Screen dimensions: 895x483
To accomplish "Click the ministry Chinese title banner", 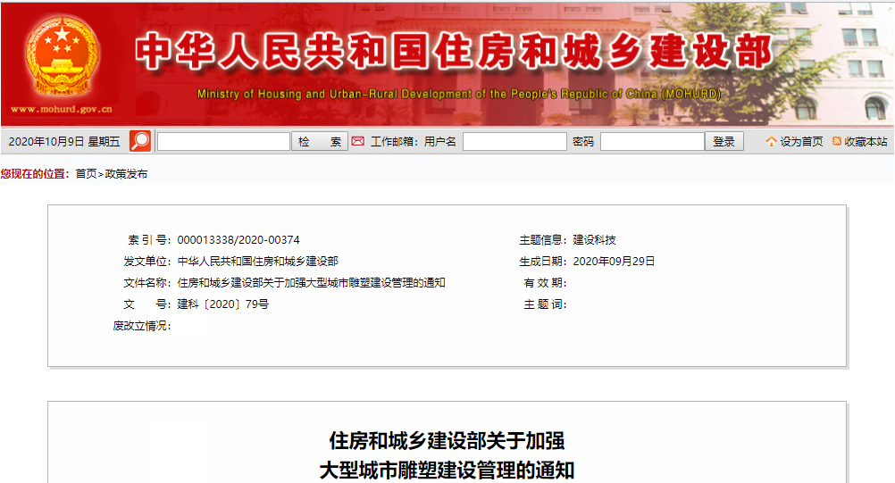I will click(454, 51).
